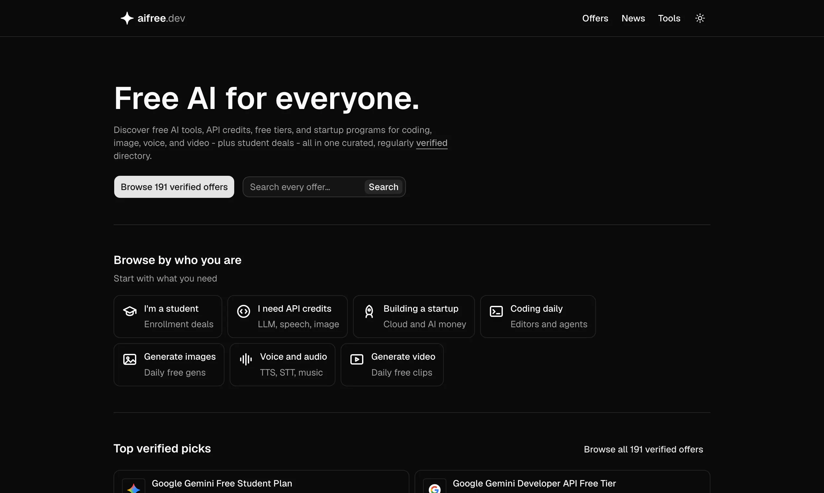
Task: Select the I'm a student title
Action: click(x=171, y=309)
